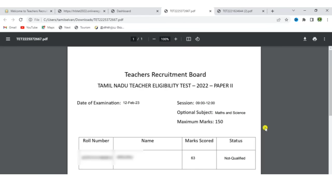Screen dimensions: 332x187
Task: Click the session time 09:00-12:00
Action: pos(205,103)
